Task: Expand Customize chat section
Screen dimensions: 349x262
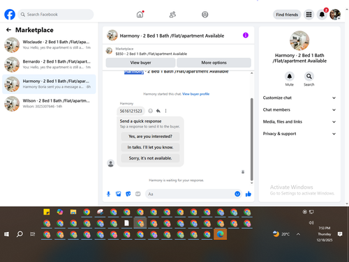Action: (299, 98)
